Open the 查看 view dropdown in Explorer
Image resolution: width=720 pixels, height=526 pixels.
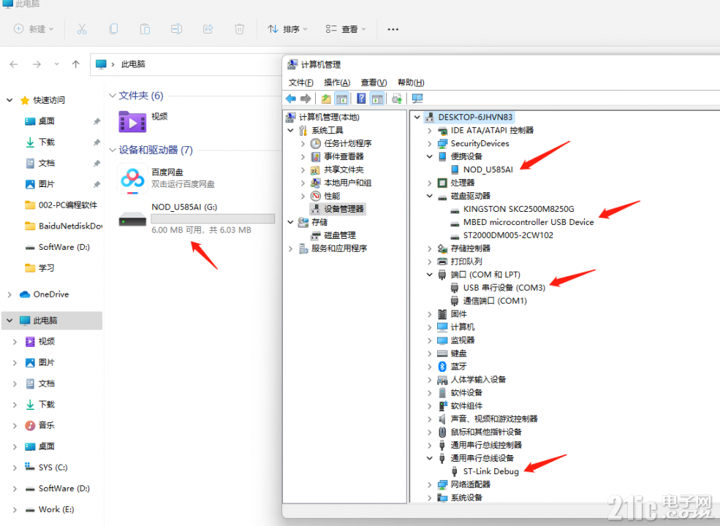coord(346,29)
